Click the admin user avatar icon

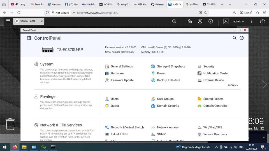(226, 21)
